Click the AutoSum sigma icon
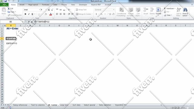The height and width of the screenshot is (109, 194). point(165,8)
